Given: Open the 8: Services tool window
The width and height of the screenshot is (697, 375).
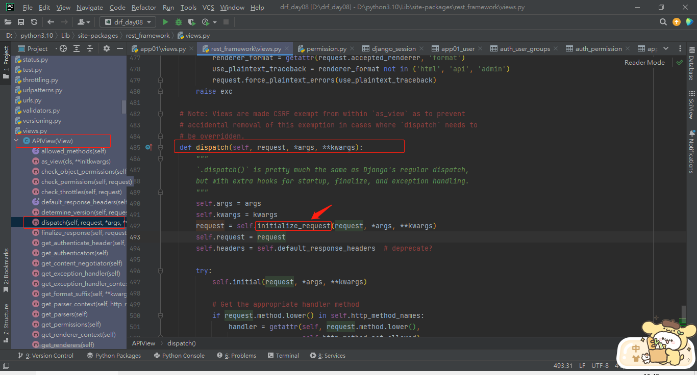Looking at the screenshot, I should point(328,356).
